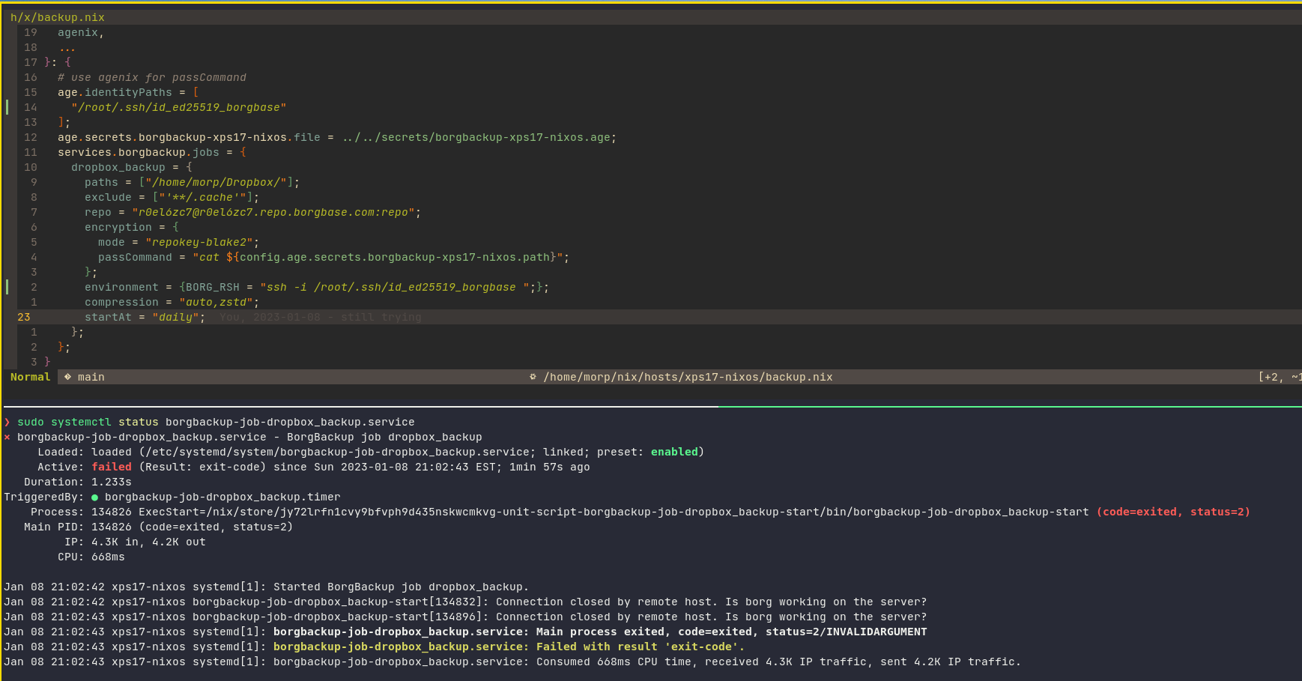Select the h/x/backup.nix buffer tab
The height and width of the screenshot is (681, 1302).
[58, 17]
